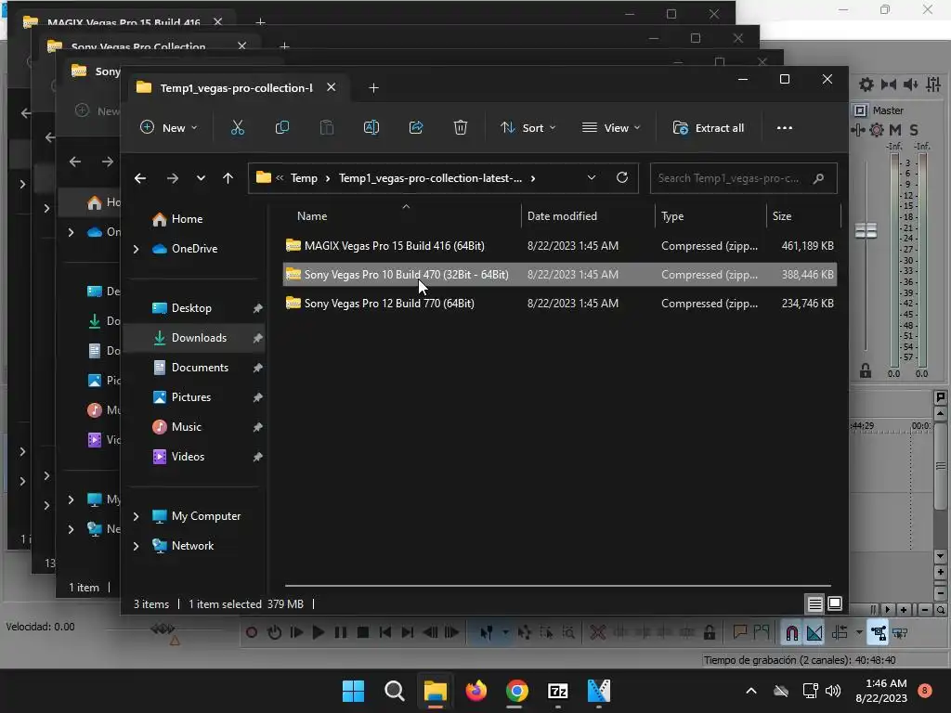The width and height of the screenshot is (951, 713).
Task: Click the zoom tool at timeline corner
Action: [940, 610]
